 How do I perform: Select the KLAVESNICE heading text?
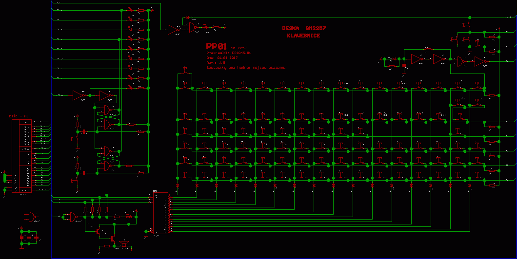(303, 36)
